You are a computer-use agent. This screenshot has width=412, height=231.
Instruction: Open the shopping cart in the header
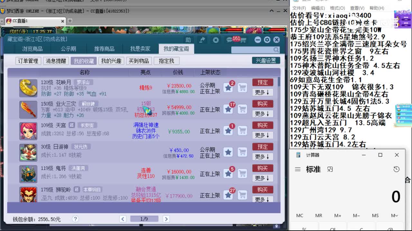pos(243,40)
